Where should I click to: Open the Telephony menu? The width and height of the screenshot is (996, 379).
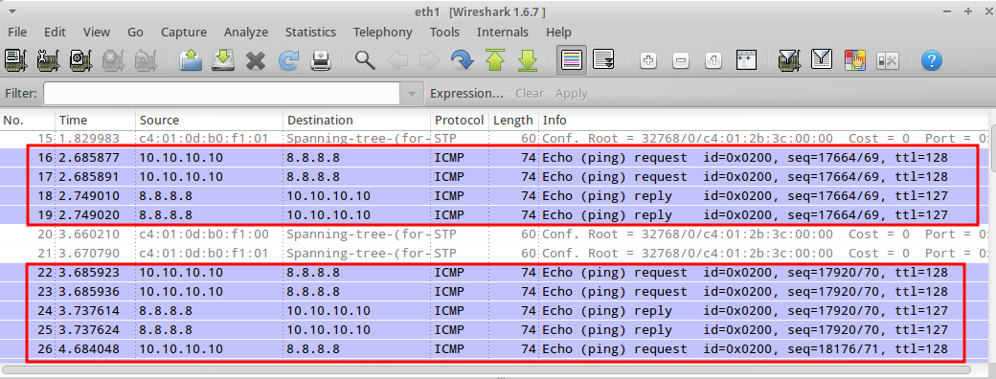point(382,32)
